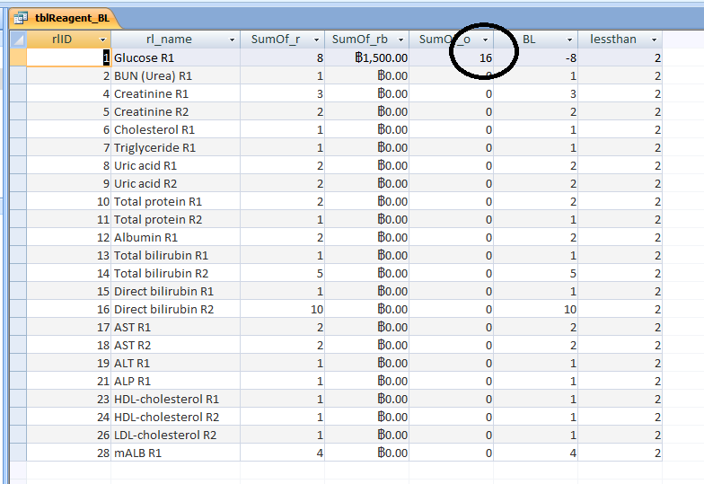
Task: Click the BL column header
Action: point(535,40)
